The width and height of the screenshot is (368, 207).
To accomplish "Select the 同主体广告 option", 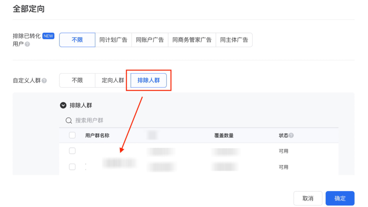I will pos(234,39).
